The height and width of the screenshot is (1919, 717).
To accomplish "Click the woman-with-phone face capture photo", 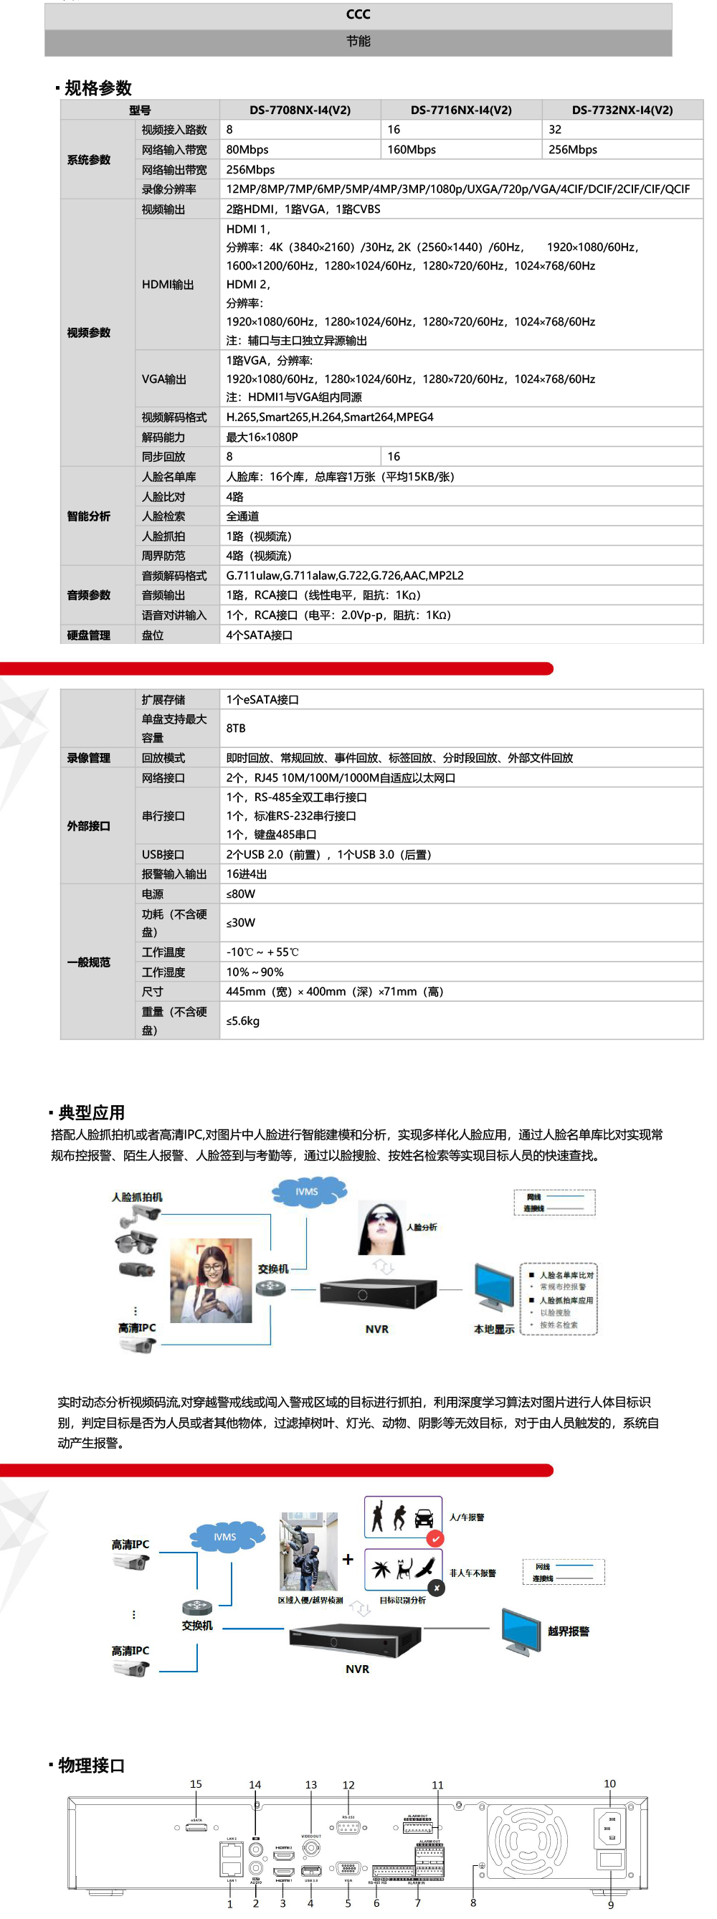I will tap(211, 1281).
